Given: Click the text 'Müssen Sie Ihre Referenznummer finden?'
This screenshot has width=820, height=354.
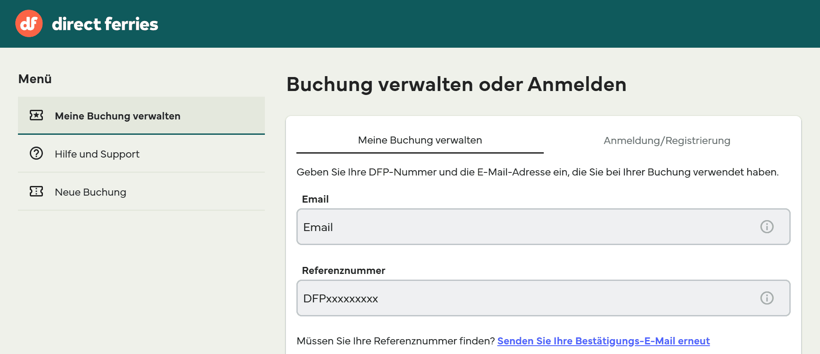Looking at the screenshot, I should pyautogui.click(x=396, y=341).
